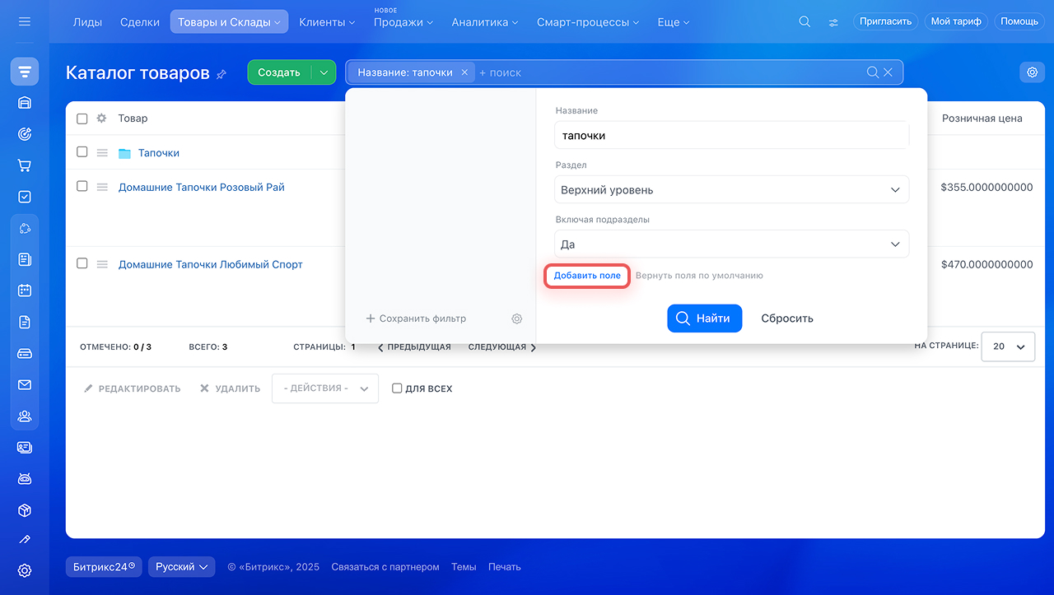1054x595 pixels.
Task: Open the shopping cart icon in sidebar
Action: click(x=25, y=165)
